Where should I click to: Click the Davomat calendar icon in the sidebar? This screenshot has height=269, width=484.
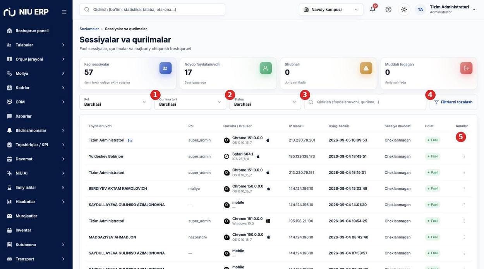point(9,159)
